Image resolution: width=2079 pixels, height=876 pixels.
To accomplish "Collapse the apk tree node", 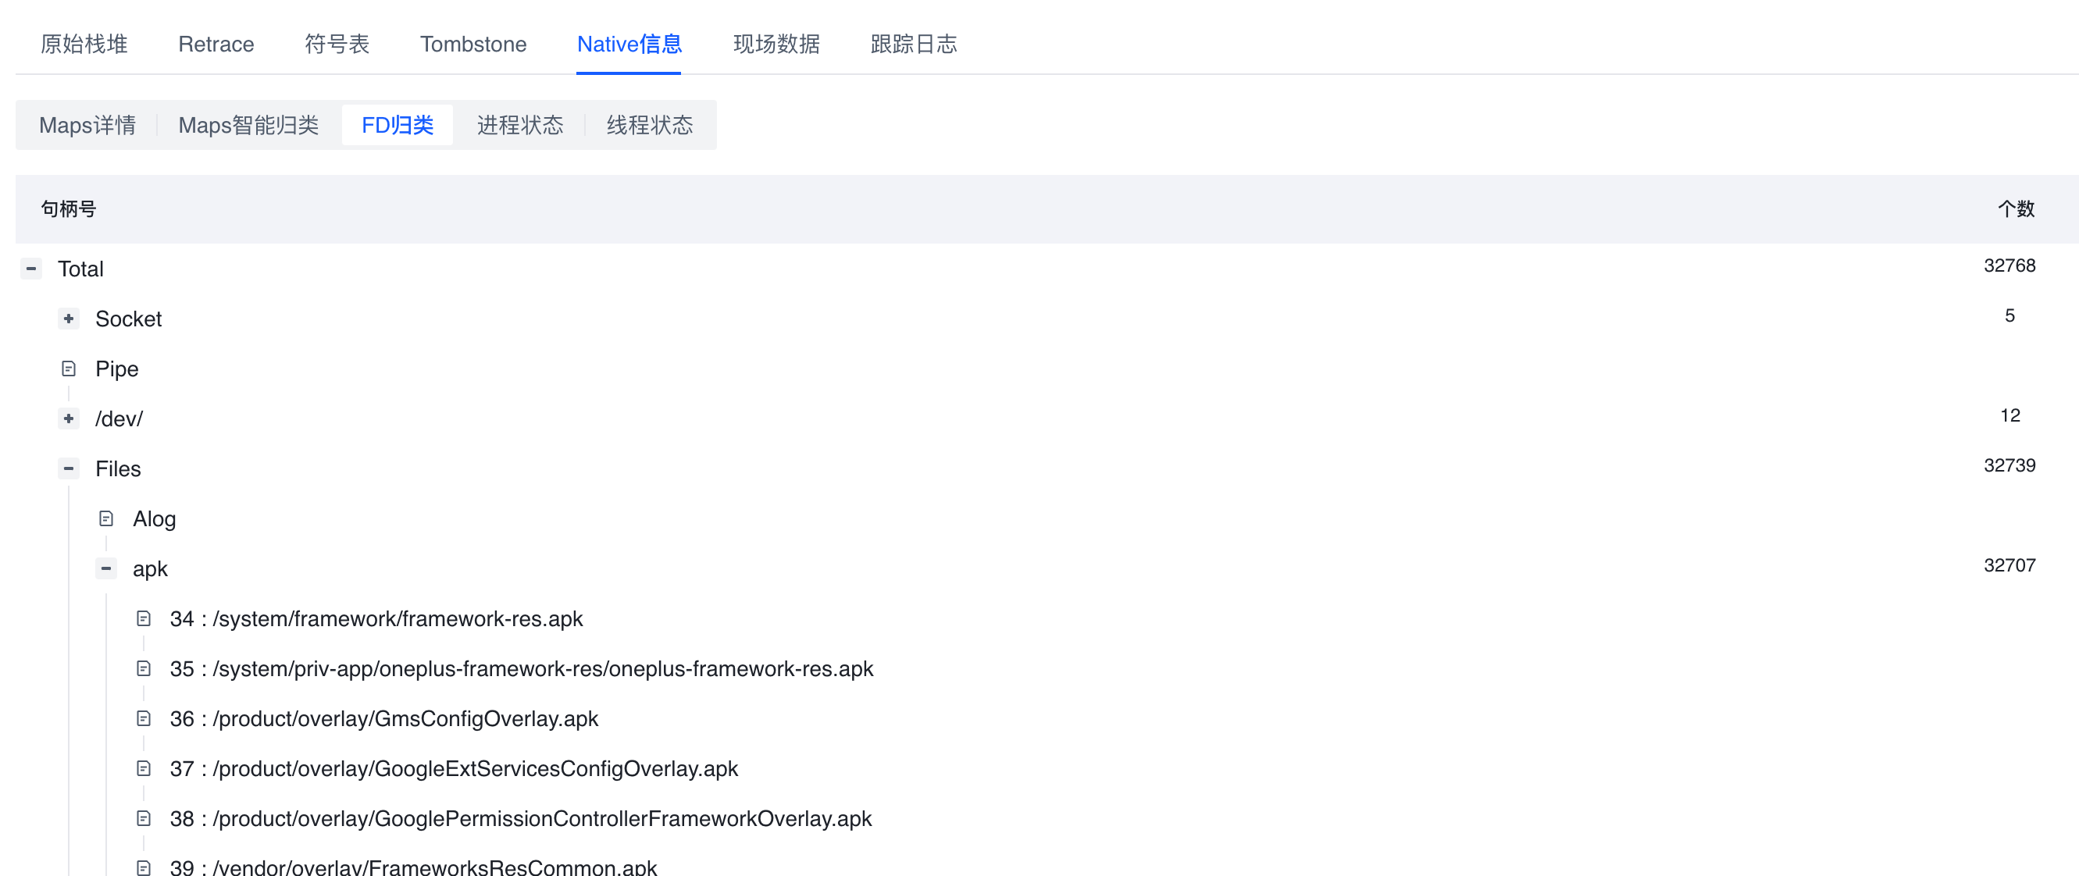I will tap(105, 568).
